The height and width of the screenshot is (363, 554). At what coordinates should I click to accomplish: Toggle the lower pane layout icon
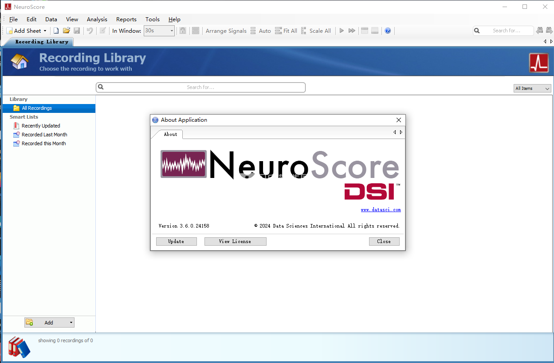tap(375, 31)
